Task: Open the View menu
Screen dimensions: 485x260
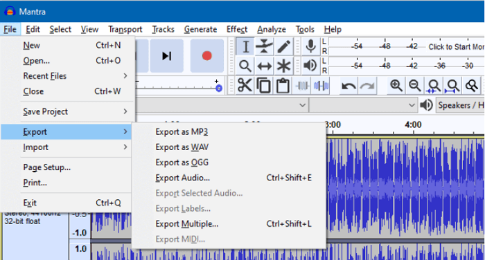Action: click(89, 29)
